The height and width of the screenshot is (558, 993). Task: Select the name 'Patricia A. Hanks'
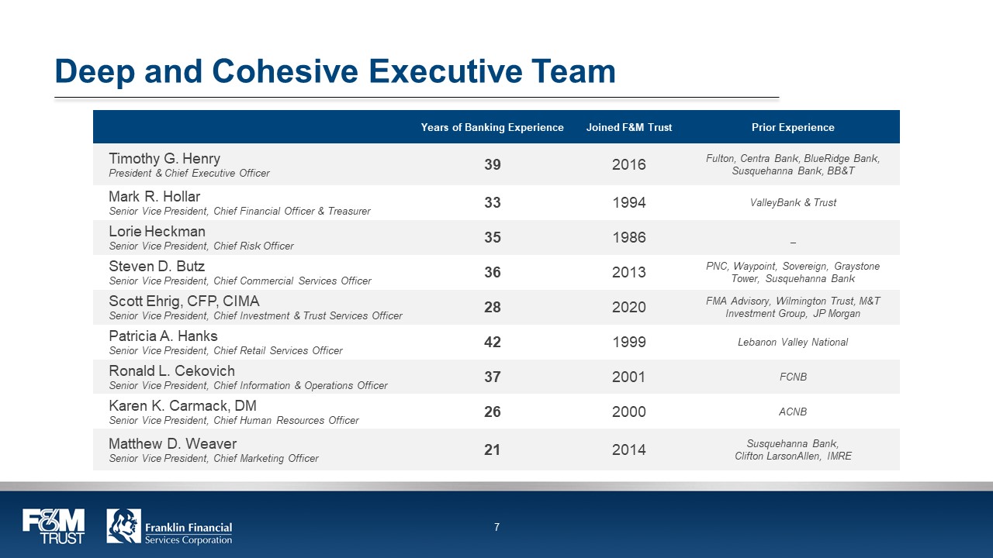tap(164, 336)
